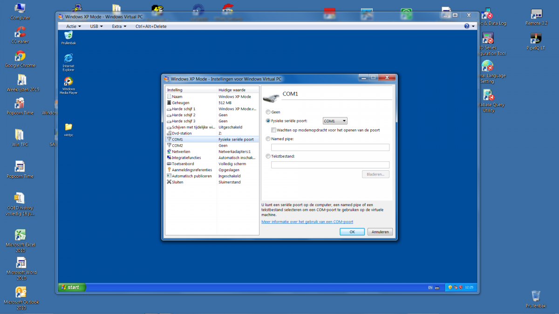Confirm settings with OK button
Image resolution: width=559 pixels, height=314 pixels.
coord(352,232)
